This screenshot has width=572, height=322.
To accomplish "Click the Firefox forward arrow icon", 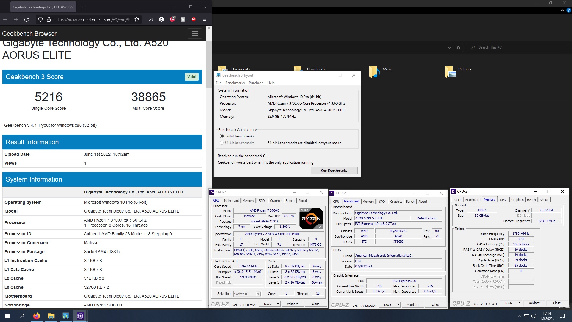I will (x=16, y=20).
